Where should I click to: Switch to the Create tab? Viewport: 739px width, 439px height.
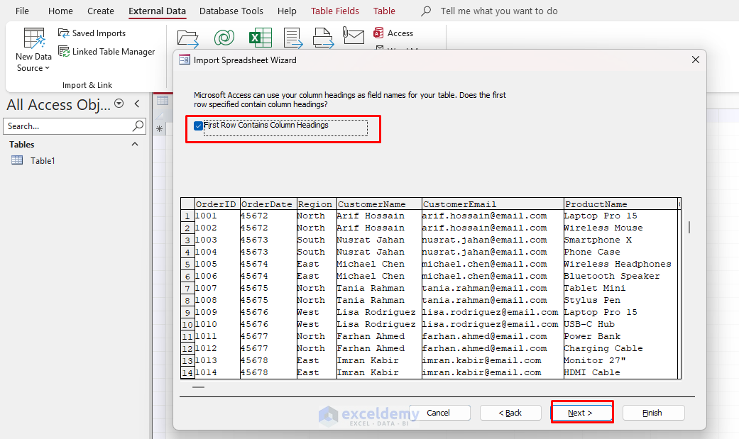(100, 11)
